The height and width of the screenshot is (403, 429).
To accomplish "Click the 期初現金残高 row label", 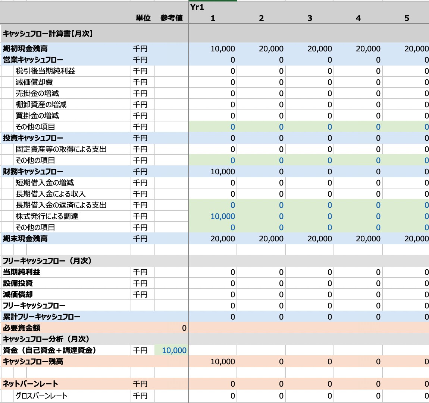I will click(x=25, y=49).
